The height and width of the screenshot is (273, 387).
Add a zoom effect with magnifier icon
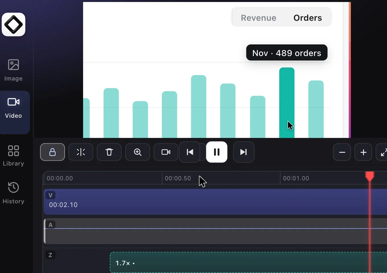click(x=138, y=152)
